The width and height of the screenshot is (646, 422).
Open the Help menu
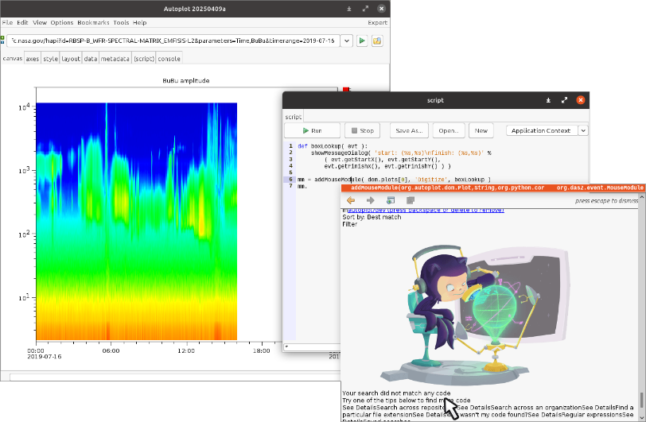pos(140,22)
